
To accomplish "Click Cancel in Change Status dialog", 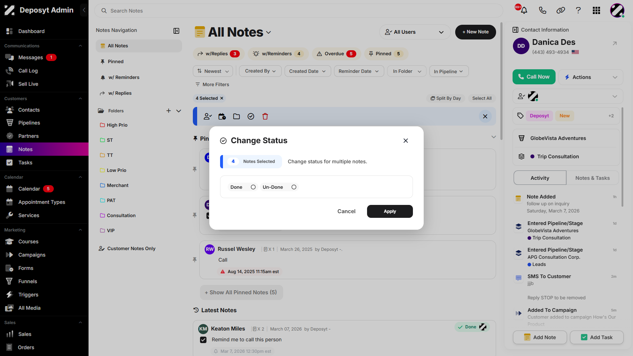I will click(346, 211).
